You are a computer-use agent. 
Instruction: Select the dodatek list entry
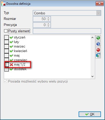[20, 69]
